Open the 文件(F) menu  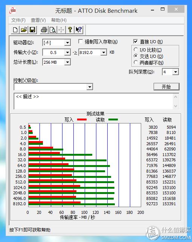18,20
